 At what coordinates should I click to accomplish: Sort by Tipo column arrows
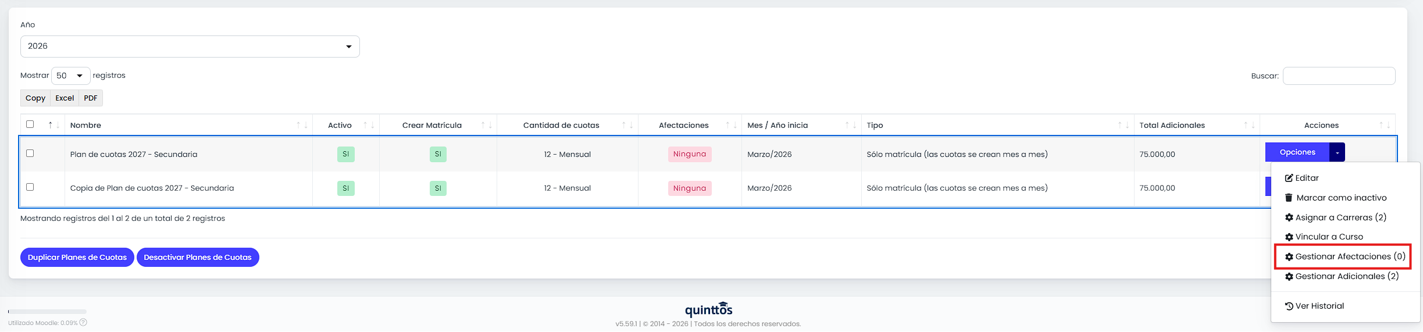(x=1124, y=125)
